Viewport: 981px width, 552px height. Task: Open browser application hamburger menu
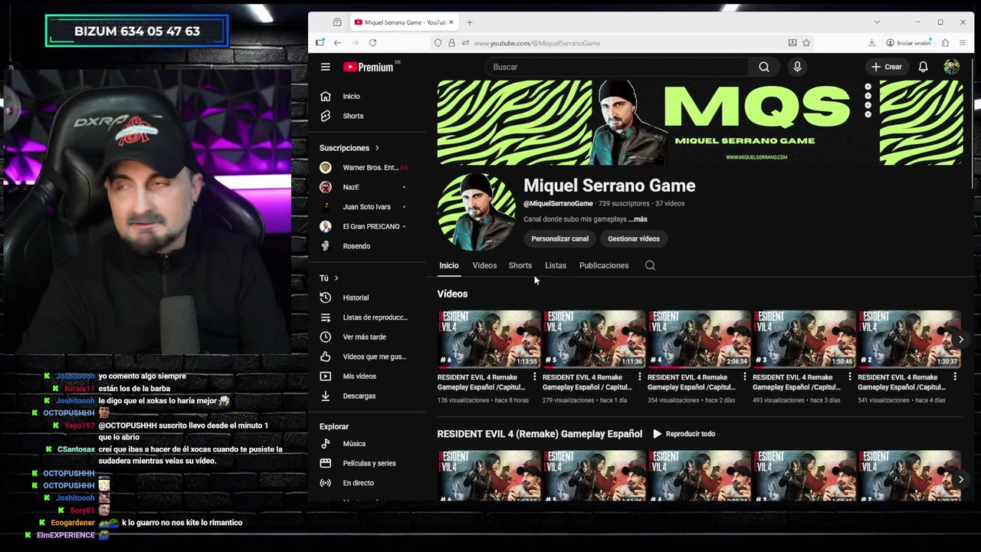[x=963, y=43]
